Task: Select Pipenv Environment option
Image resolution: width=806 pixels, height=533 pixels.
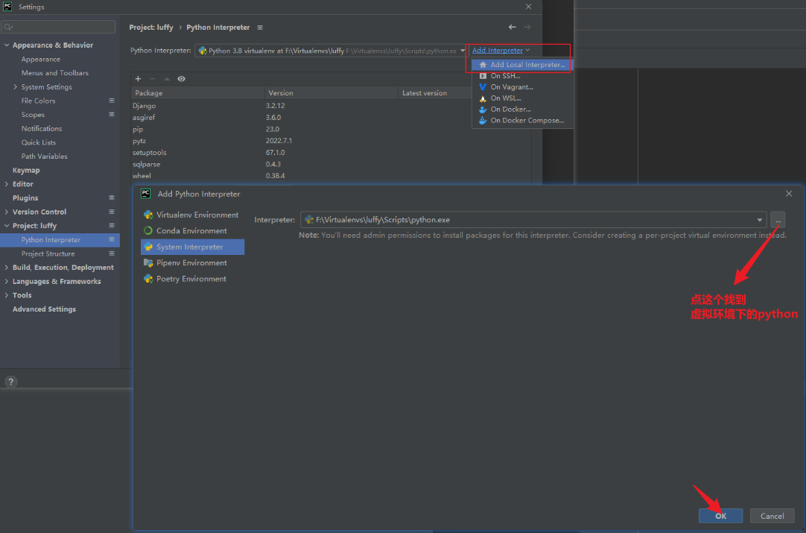Action: pyautogui.click(x=192, y=263)
